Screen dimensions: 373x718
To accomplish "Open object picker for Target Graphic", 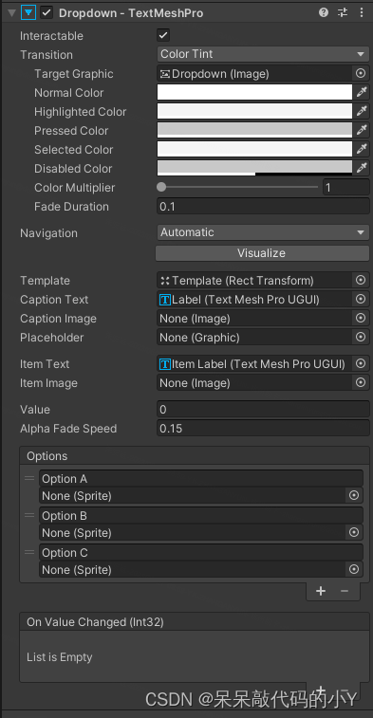I will tap(361, 73).
